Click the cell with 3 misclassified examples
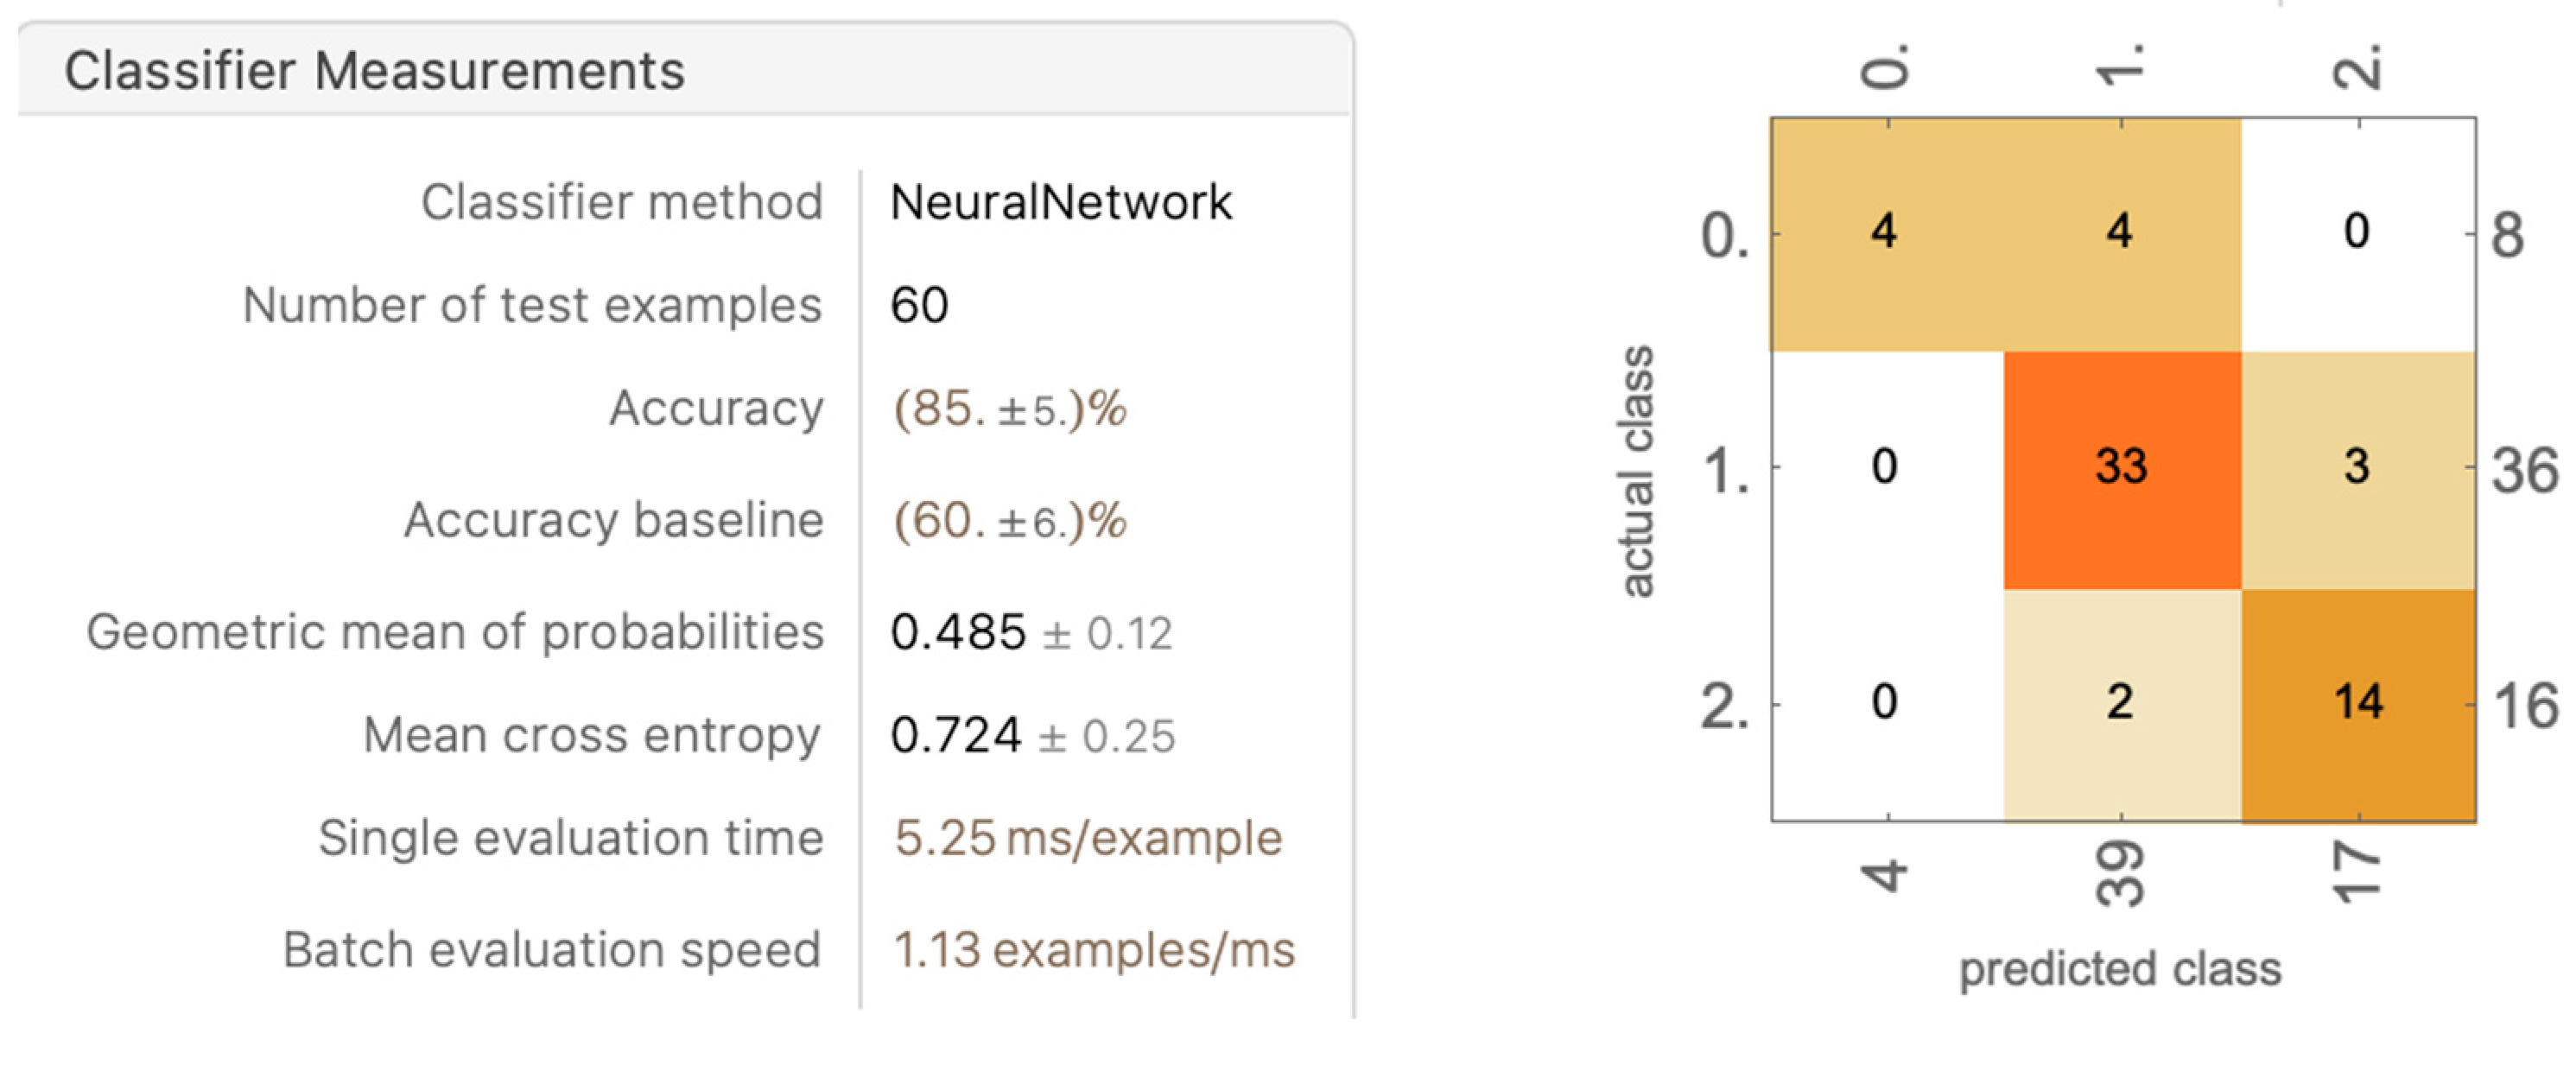2576x1065 pixels. click(2357, 467)
